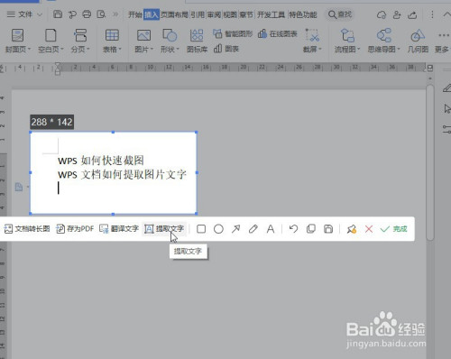This screenshot has height=359, width=451.
Task: Click the save icon in the quick access bar
Action: pos(58,14)
